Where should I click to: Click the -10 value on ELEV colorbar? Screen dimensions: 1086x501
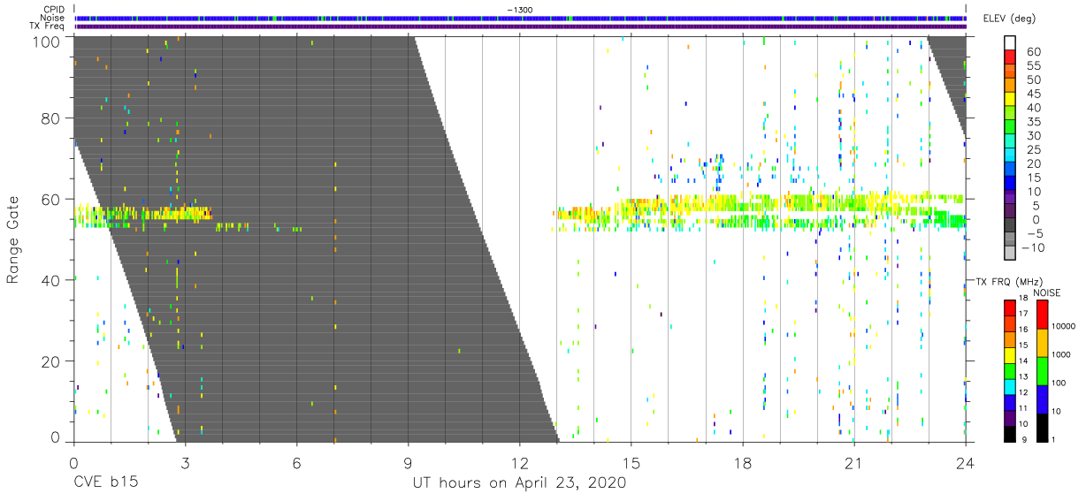1035,247
